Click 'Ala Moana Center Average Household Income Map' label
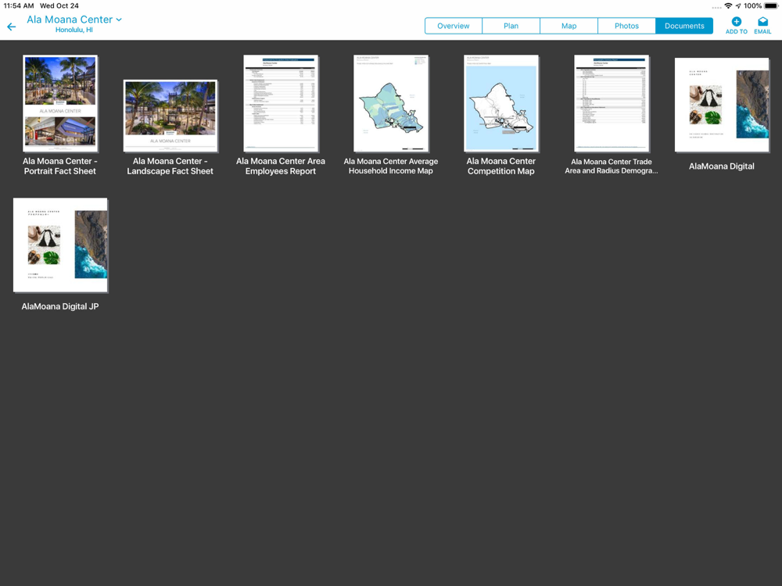782x586 pixels. point(391,166)
